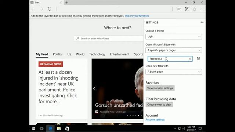
Task: Click the search magnifier icon
Action: [77, 38]
